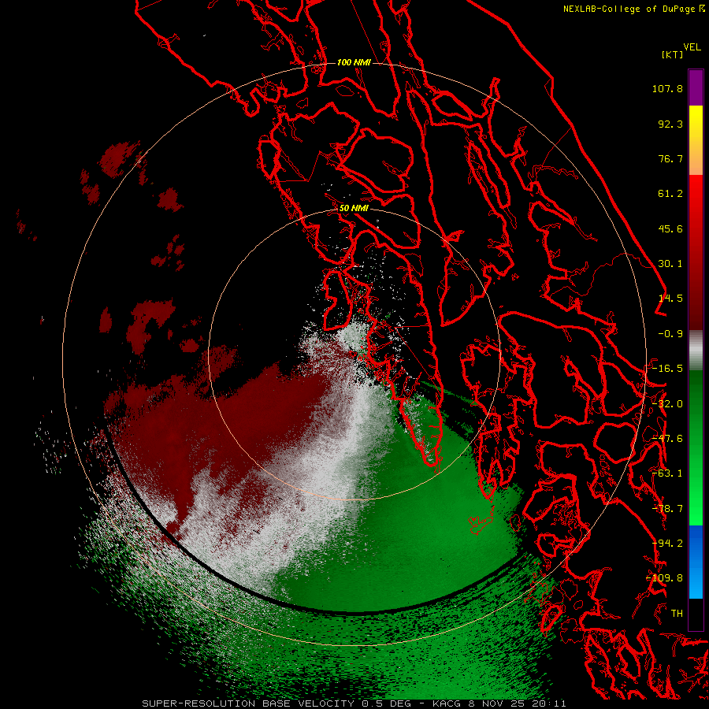Click the [KT] units label
Viewport: 709px width, 709px height.
click(673, 54)
